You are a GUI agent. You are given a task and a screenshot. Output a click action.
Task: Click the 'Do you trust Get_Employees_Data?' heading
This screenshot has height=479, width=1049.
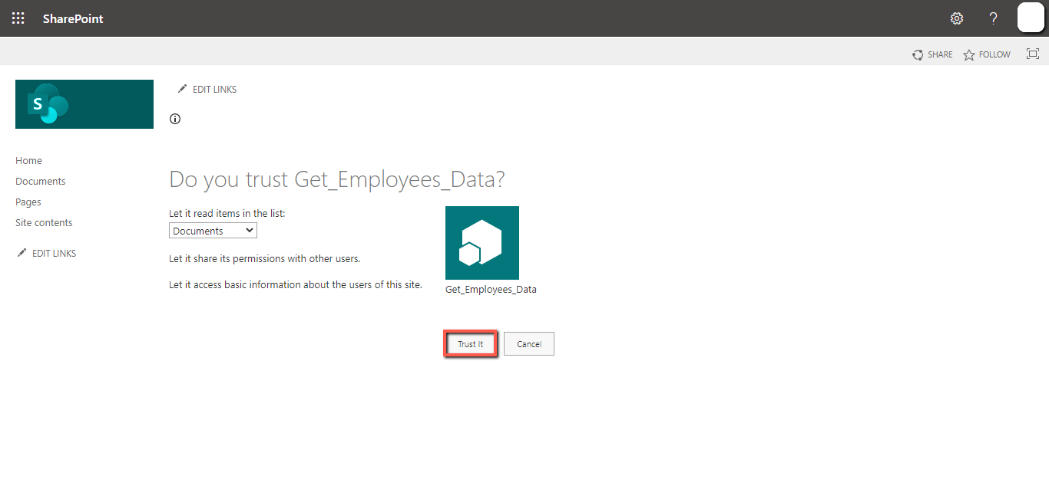tap(337, 179)
